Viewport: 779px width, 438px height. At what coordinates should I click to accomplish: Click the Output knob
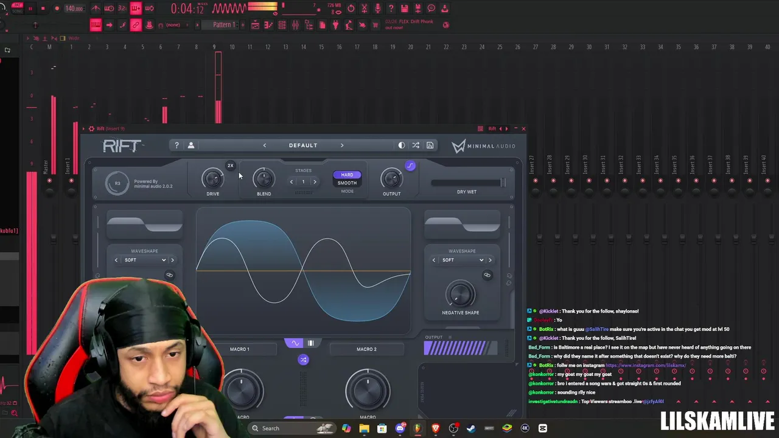tap(391, 178)
